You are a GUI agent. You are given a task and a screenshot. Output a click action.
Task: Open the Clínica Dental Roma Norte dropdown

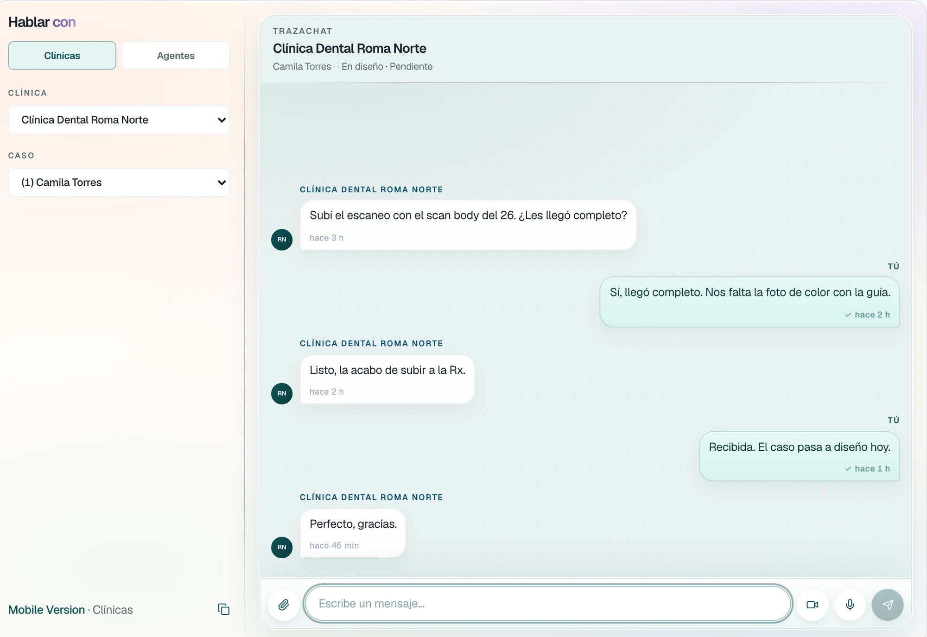click(119, 120)
